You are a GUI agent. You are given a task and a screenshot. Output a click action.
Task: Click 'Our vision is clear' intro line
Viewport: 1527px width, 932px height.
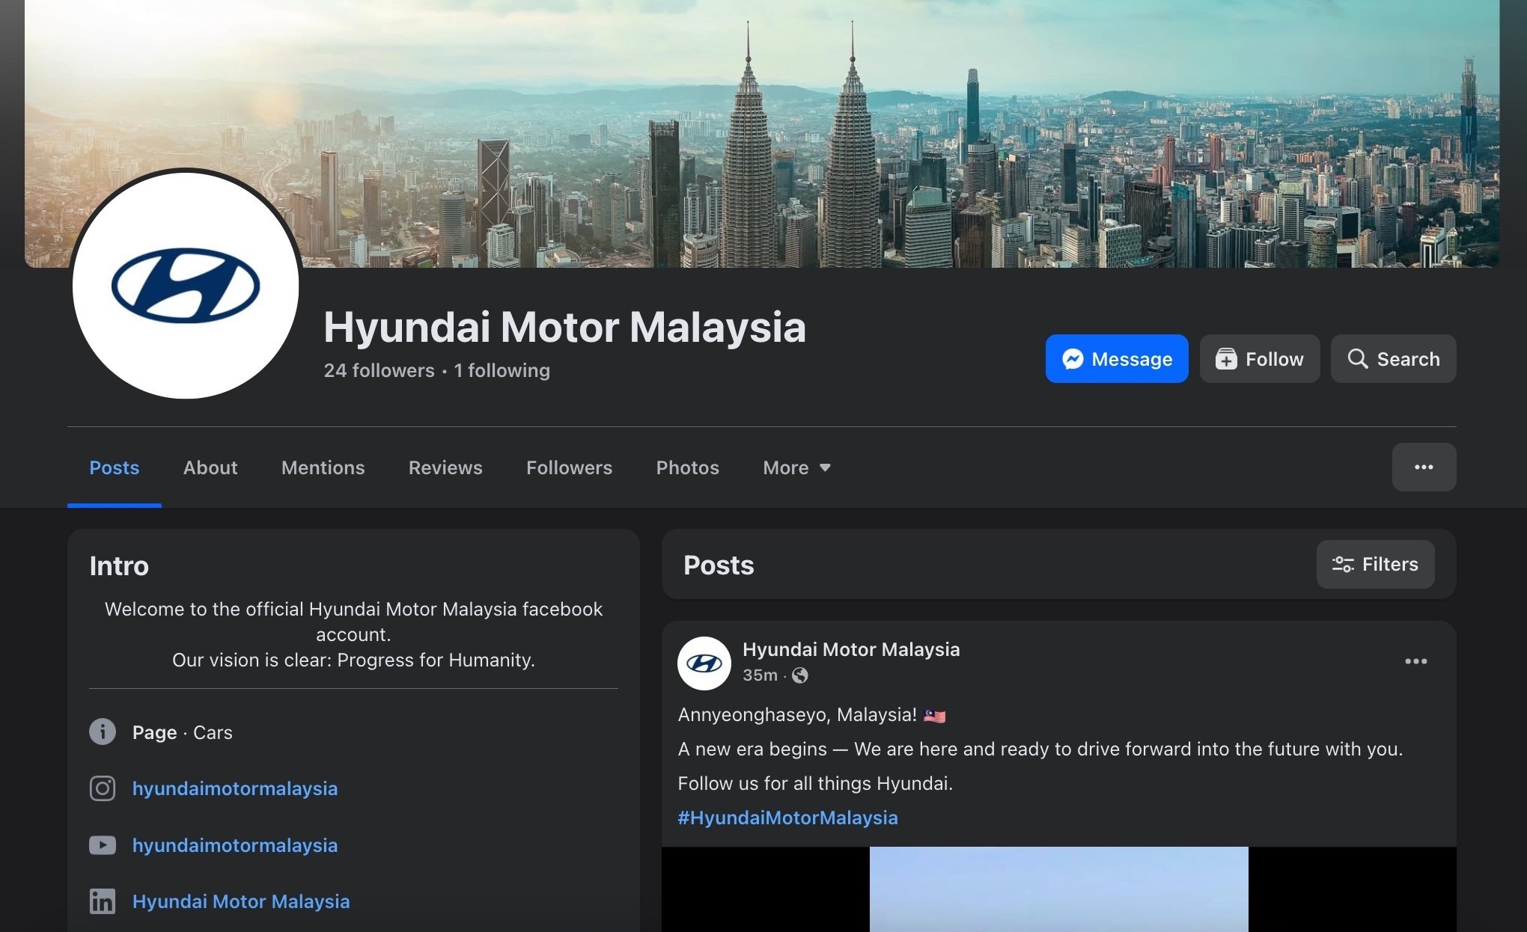(353, 660)
